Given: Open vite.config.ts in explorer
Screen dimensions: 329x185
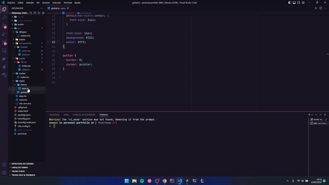Looking at the screenshot, I should click(24, 126).
